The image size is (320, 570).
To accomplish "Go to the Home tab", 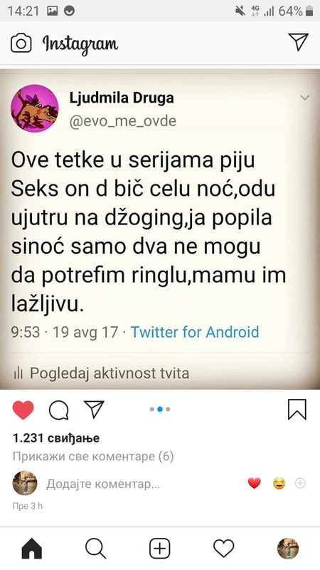I will [x=32, y=548].
